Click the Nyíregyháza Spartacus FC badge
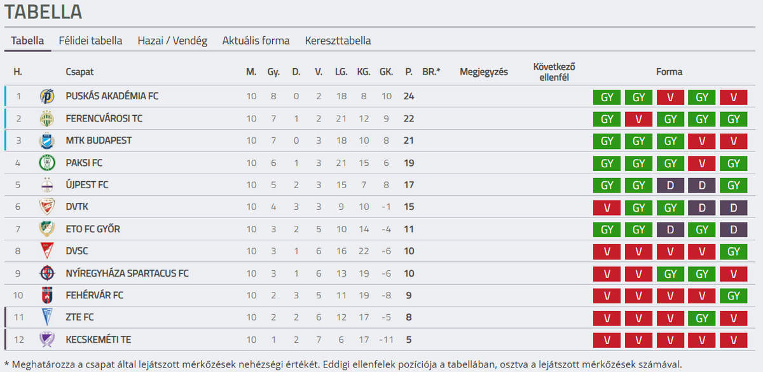Image resolution: width=763 pixels, height=372 pixels. 47,273
